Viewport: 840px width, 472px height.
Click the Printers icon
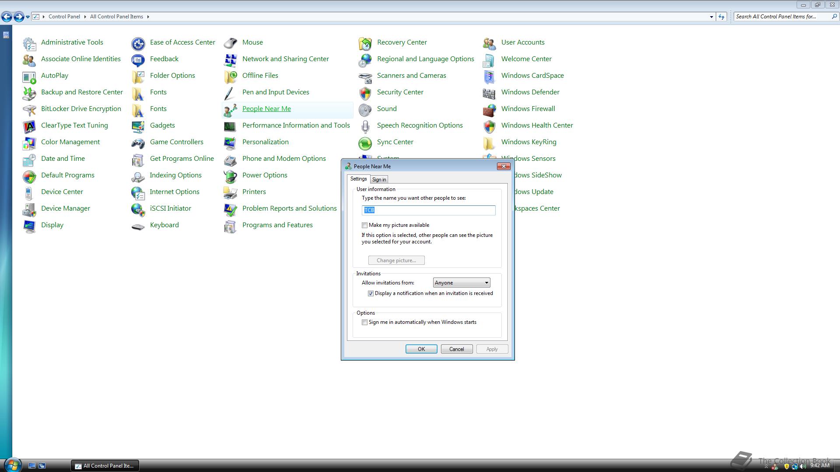(231, 193)
